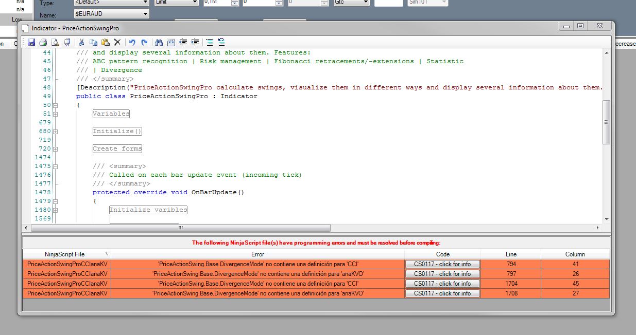Click the code editor's scroll up arrow

coord(606,53)
